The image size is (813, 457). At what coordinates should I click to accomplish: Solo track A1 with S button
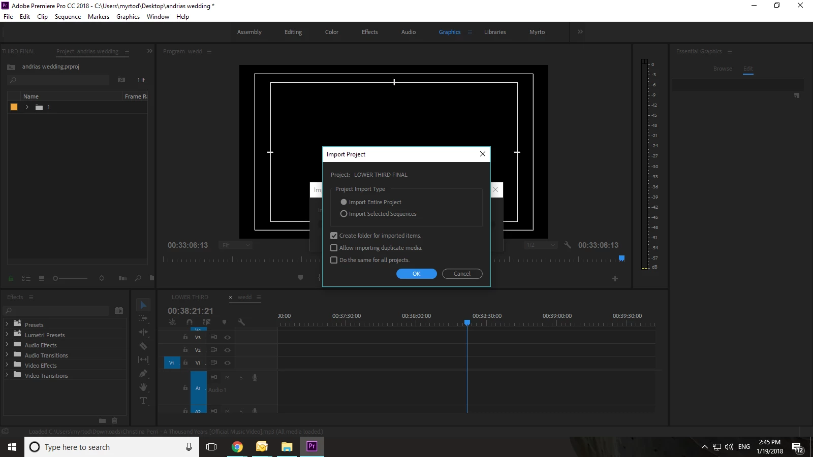coord(241,377)
